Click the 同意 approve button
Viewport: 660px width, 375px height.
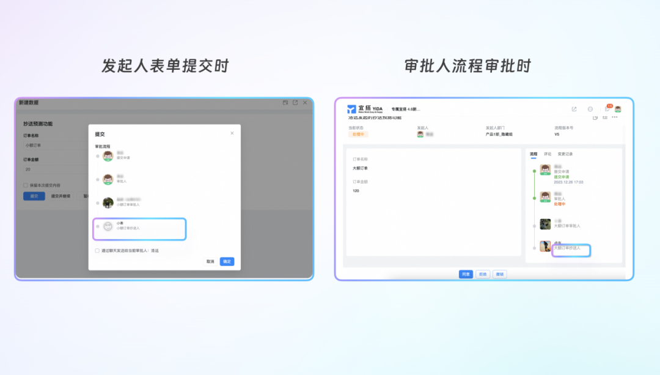(466, 274)
